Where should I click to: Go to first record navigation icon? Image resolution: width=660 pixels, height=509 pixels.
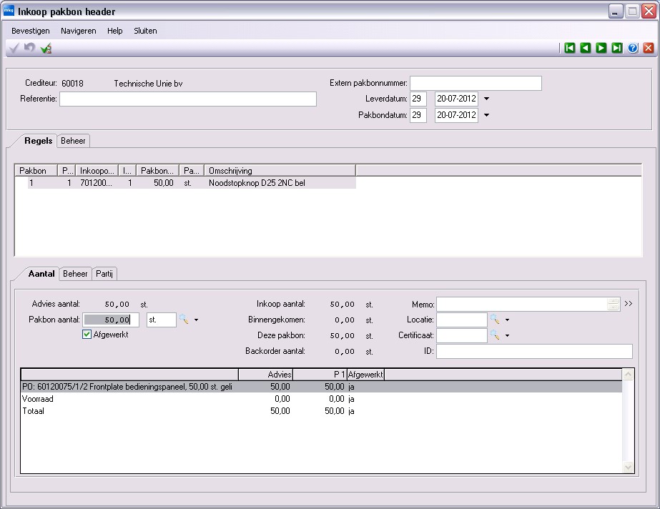pos(569,48)
